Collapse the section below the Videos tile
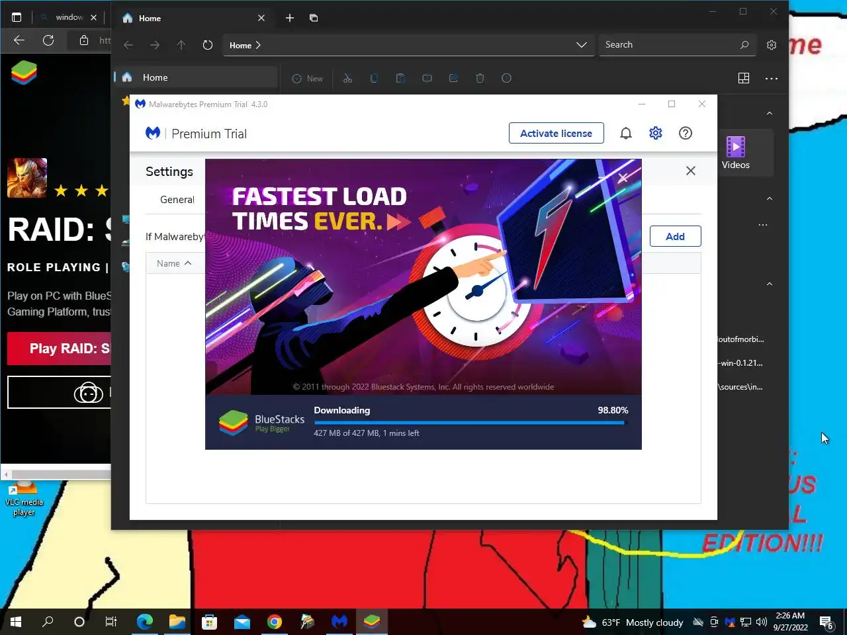Image resolution: width=847 pixels, height=635 pixels. 770,198
